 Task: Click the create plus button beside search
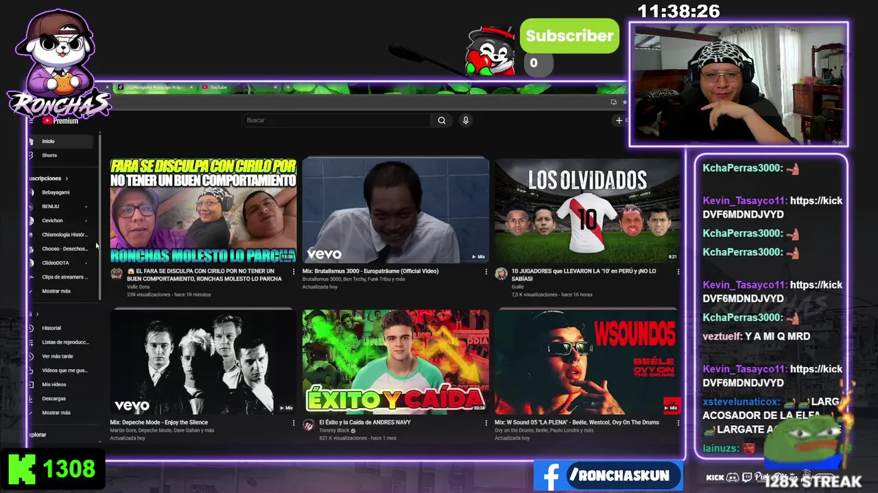[619, 121]
